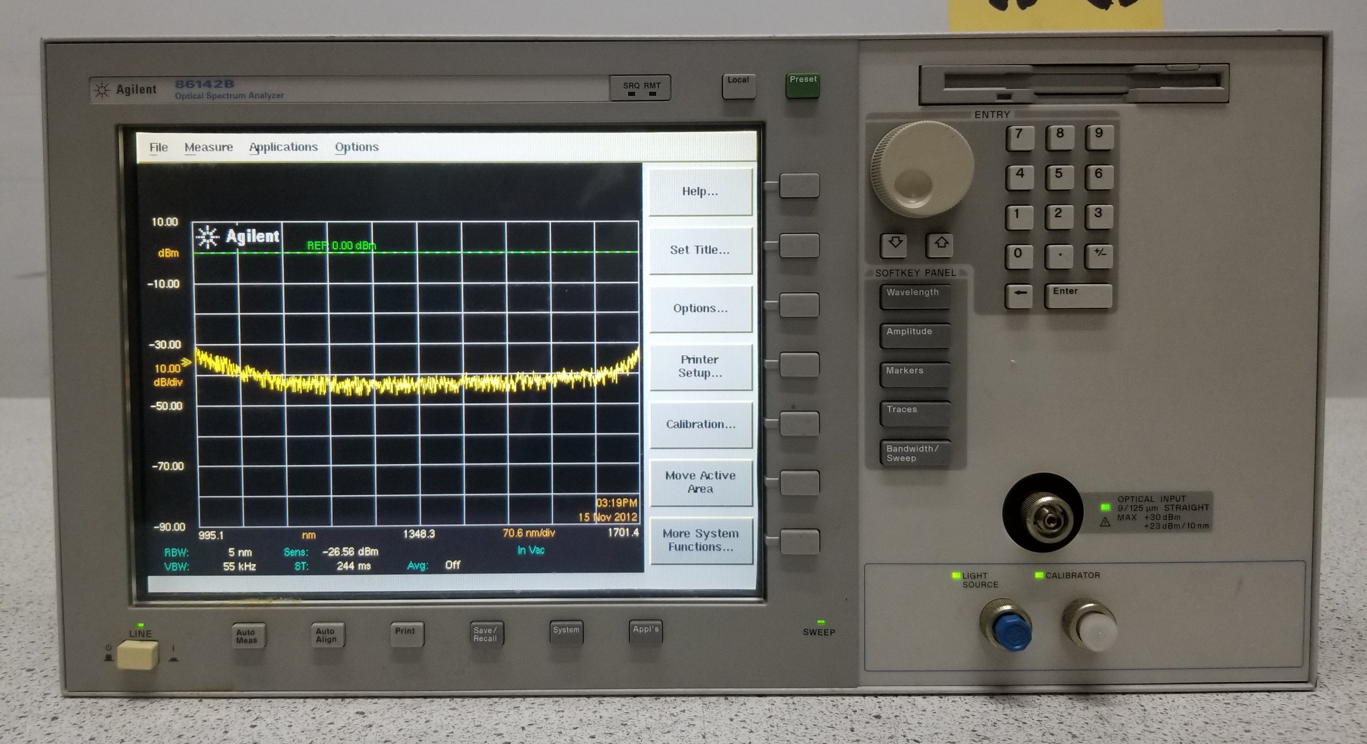Image resolution: width=1367 pixels, height=744 pixels.
Task: Select the Amplitude softkey panel button
Action: (915, 335)
